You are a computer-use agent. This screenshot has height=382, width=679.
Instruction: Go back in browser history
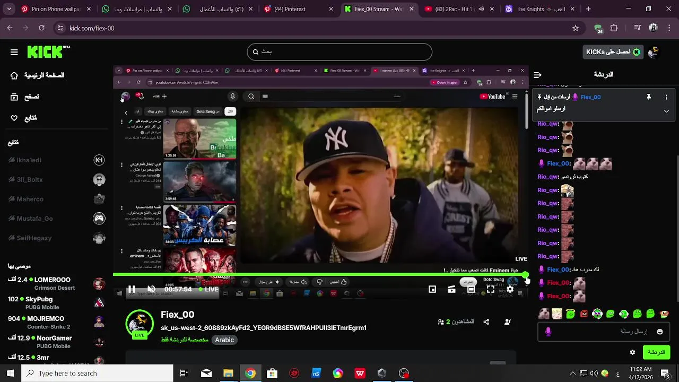tap(10, 28)
